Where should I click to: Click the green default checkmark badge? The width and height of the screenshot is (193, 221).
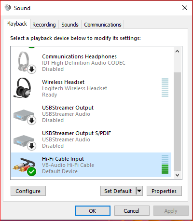[x=31, y=171]
